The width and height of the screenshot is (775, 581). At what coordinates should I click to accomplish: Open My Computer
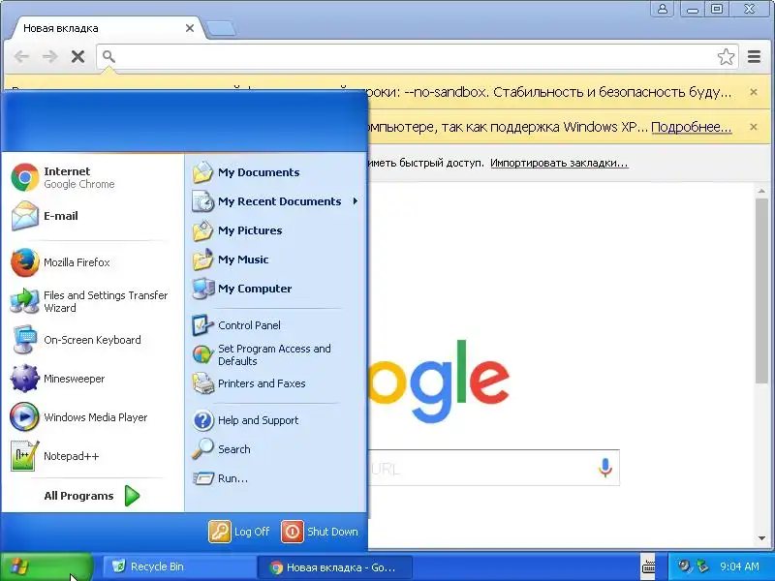click(275, 289)
